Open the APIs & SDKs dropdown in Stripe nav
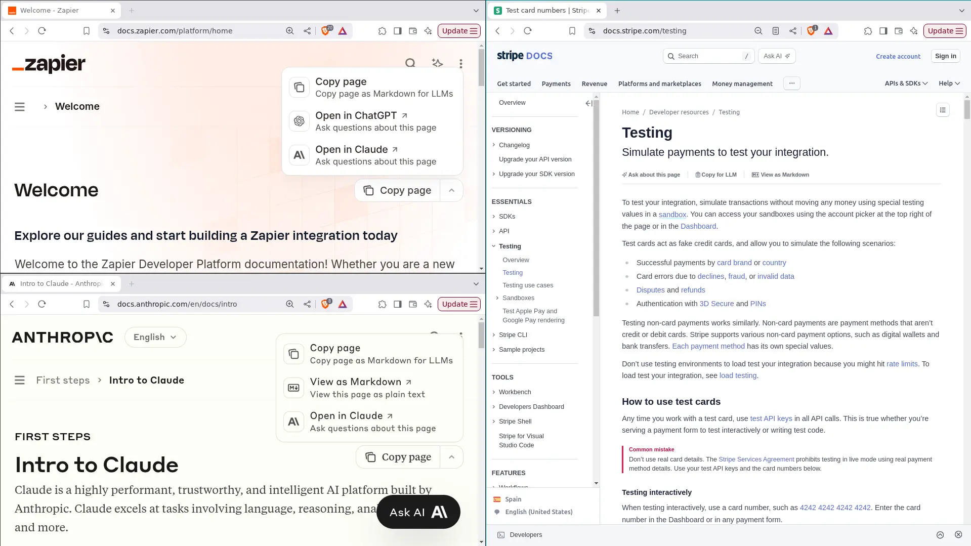971x546 pixels. 905,83
